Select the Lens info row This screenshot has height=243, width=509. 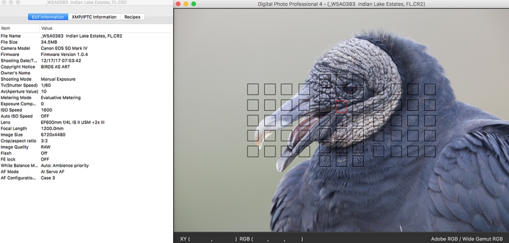point(87,122)
